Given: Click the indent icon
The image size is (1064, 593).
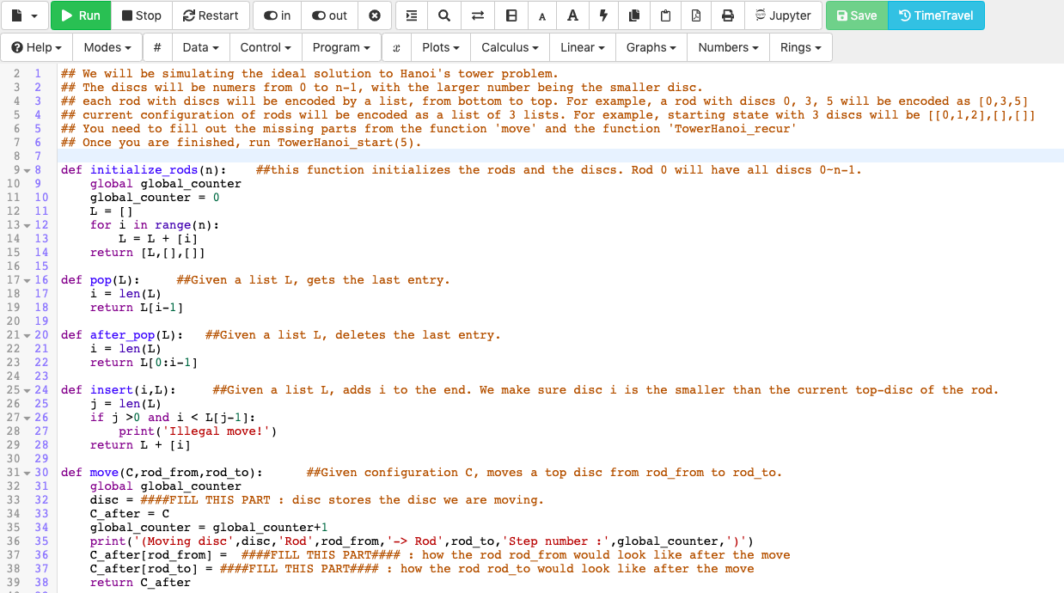Looking at the screenshot, I should tap(411, 15).
